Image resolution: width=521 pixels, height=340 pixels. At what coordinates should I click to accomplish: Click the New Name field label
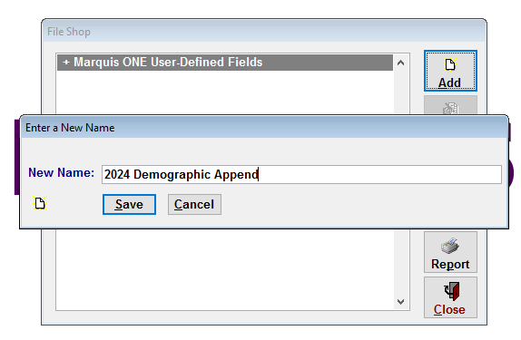click(62, 172)
